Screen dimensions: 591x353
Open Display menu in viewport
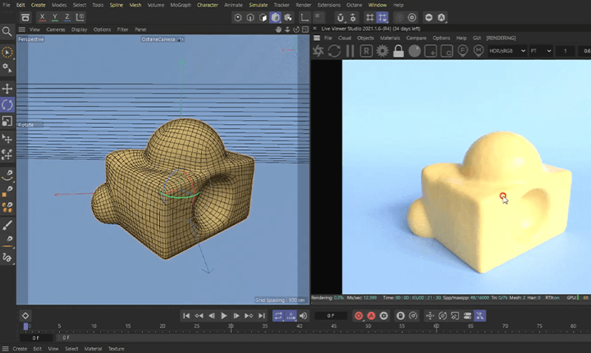pos(79,30)
